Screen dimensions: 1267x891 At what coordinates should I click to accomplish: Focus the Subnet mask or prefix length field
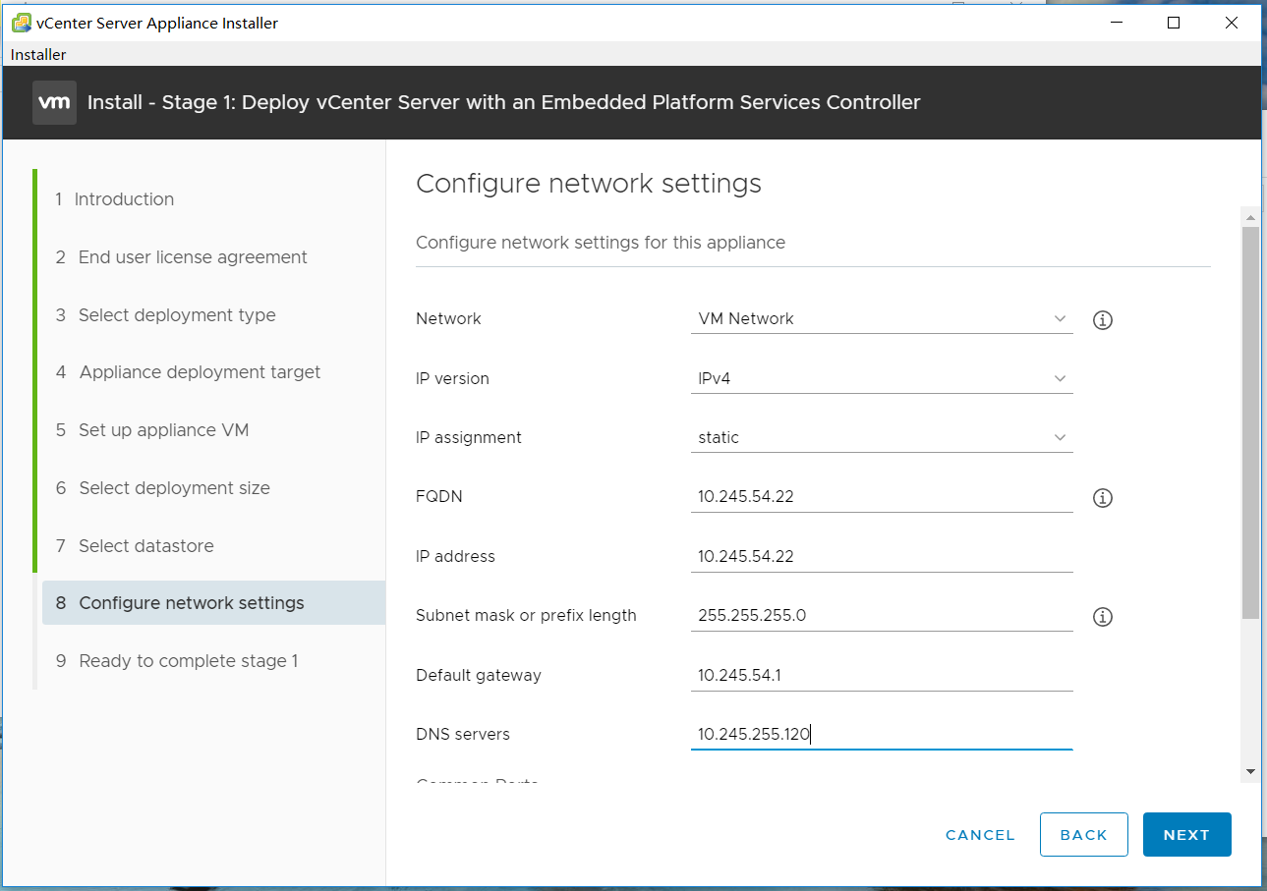(882, 616)
